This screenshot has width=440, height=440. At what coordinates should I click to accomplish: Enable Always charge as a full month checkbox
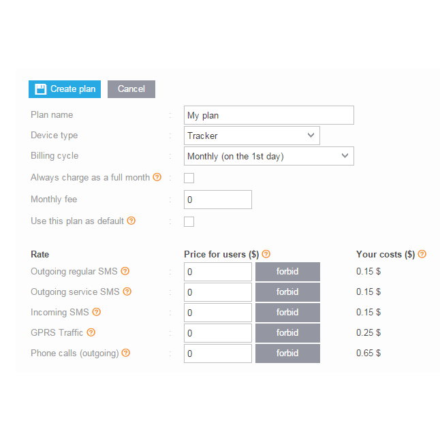pyautogui.click(x=189, y=178)
